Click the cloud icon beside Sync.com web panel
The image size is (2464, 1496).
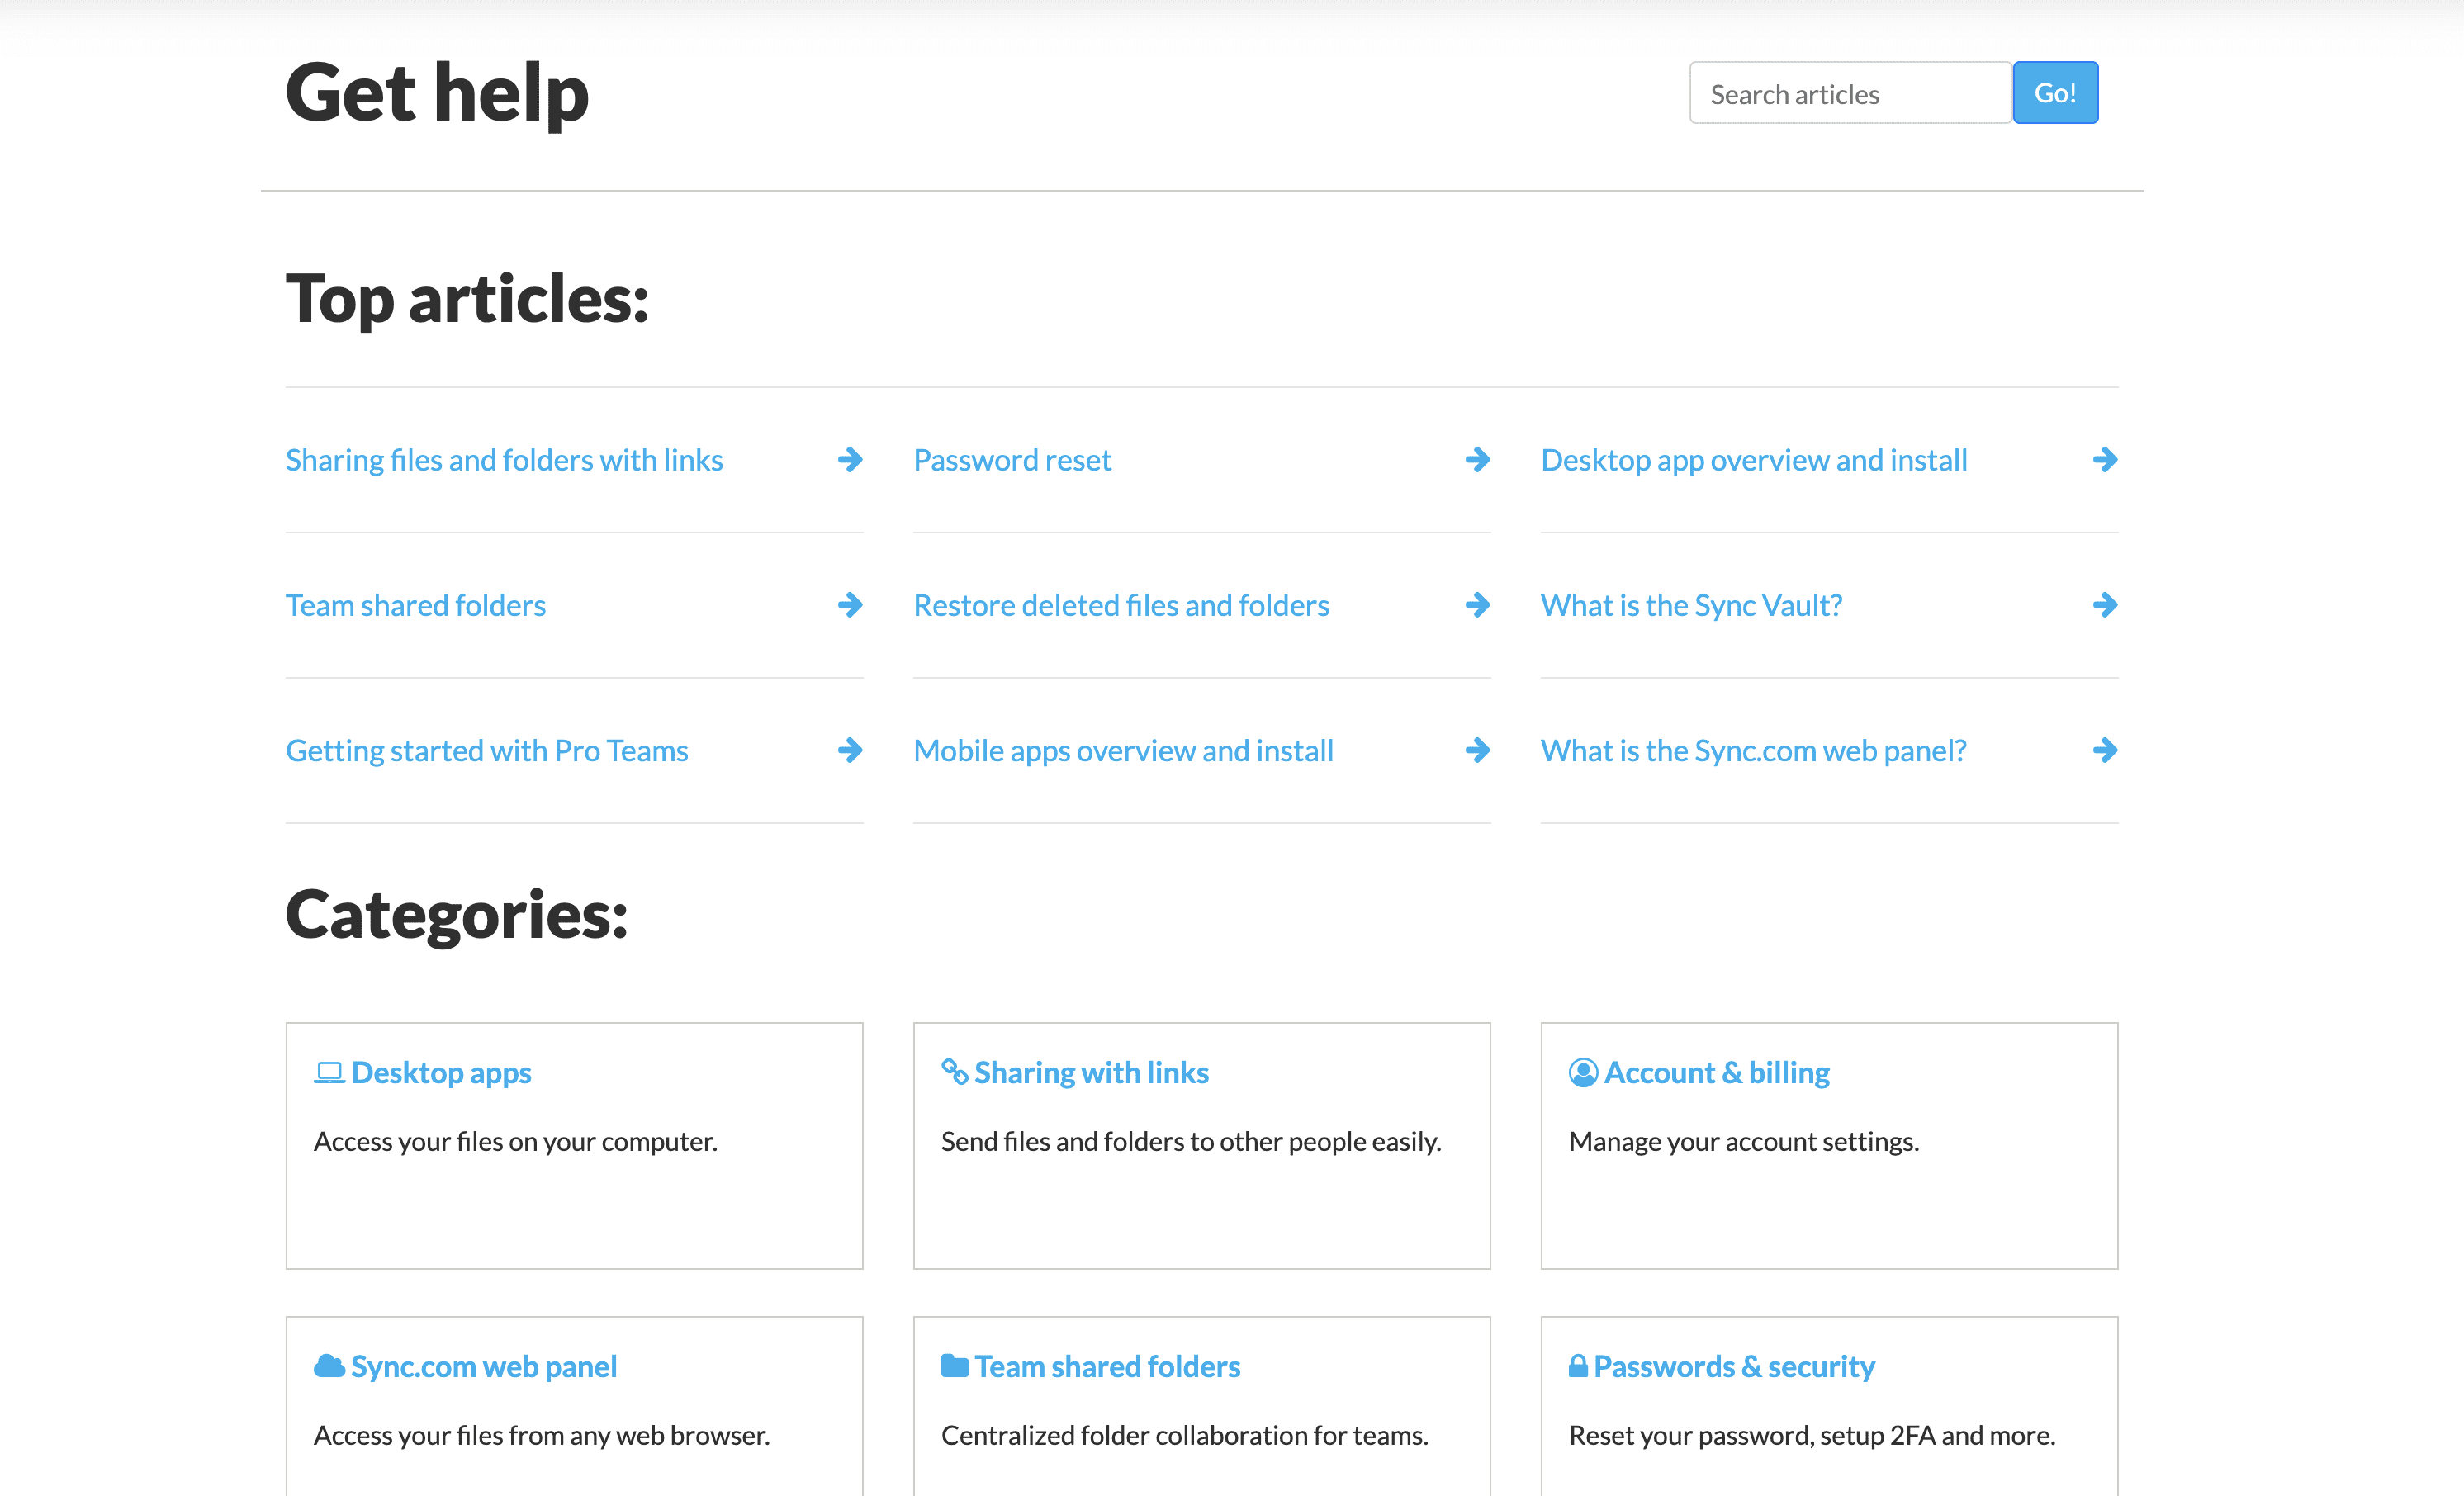329,1366
